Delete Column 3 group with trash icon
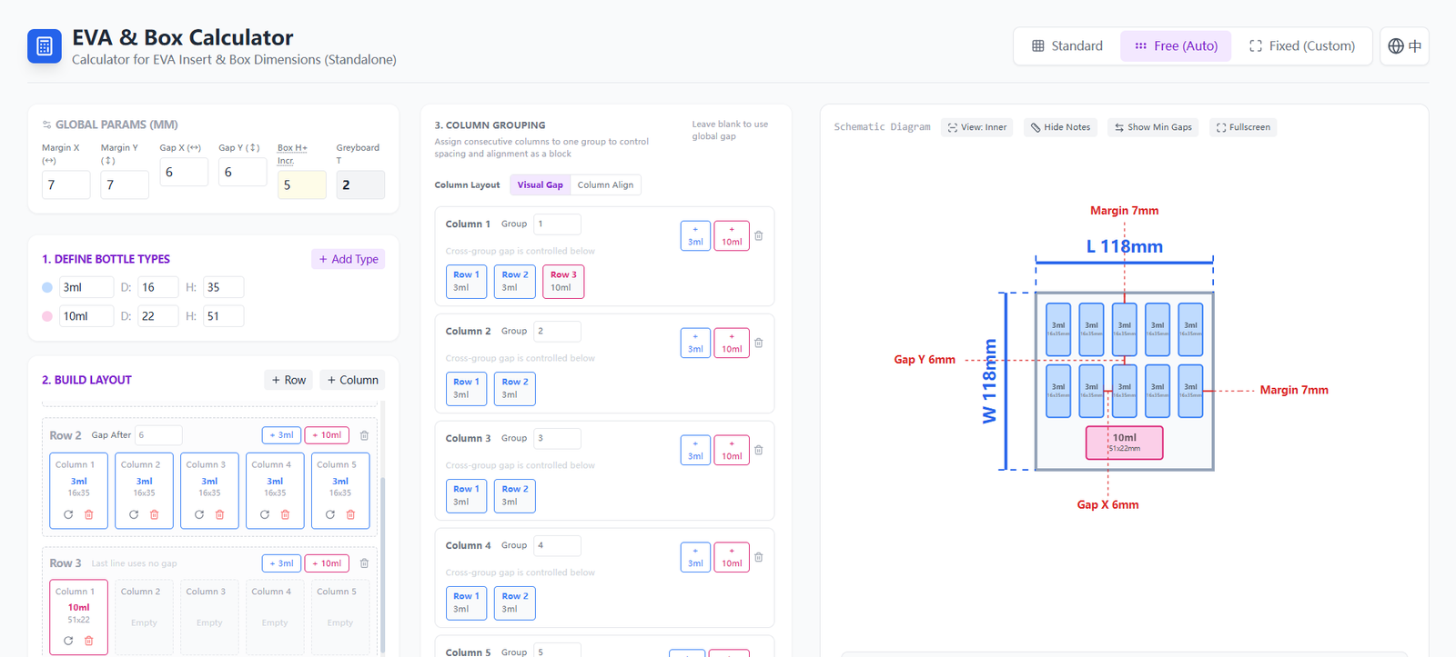This screenshot has width=1456, height=657. click(x=758, y=451)
